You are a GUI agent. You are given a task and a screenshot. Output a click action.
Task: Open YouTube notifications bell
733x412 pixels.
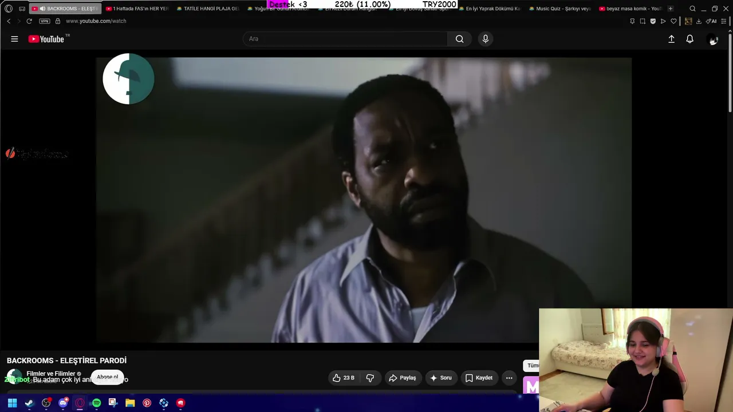click(690, 39)
